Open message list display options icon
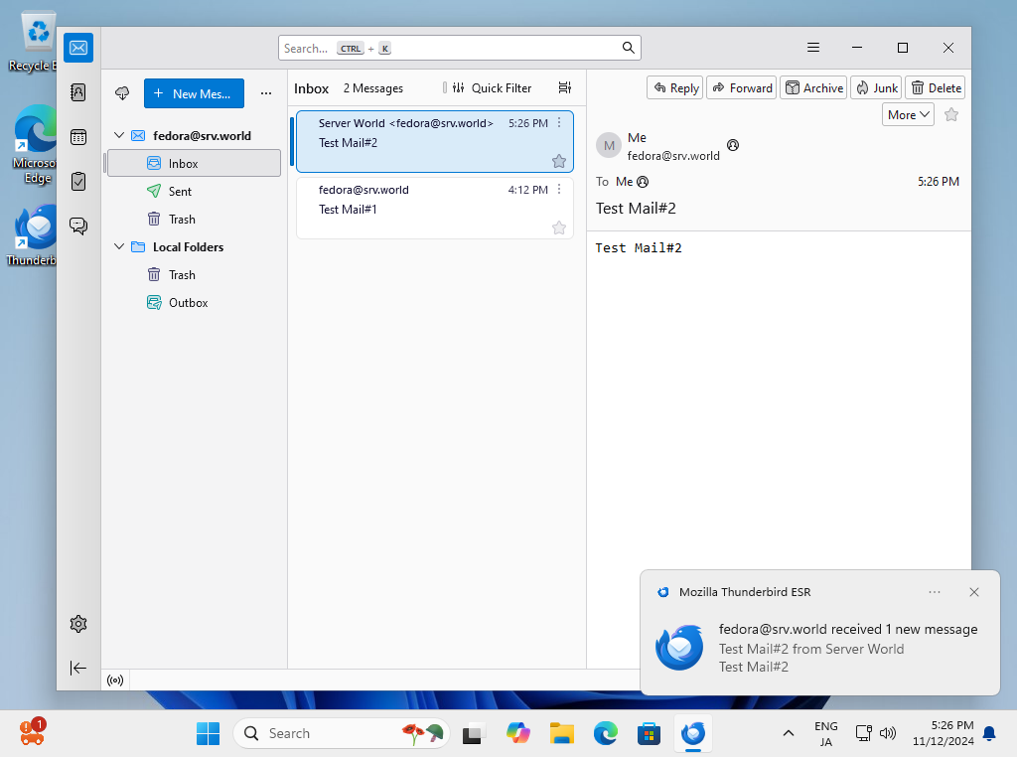Viewport: 1017px width, 757px height. coord(565,88)
